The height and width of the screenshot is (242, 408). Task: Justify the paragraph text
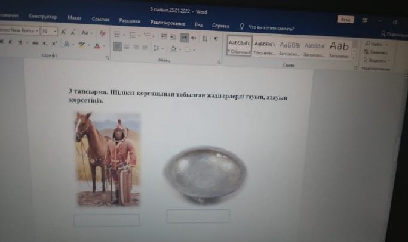(x=145, y=48)
